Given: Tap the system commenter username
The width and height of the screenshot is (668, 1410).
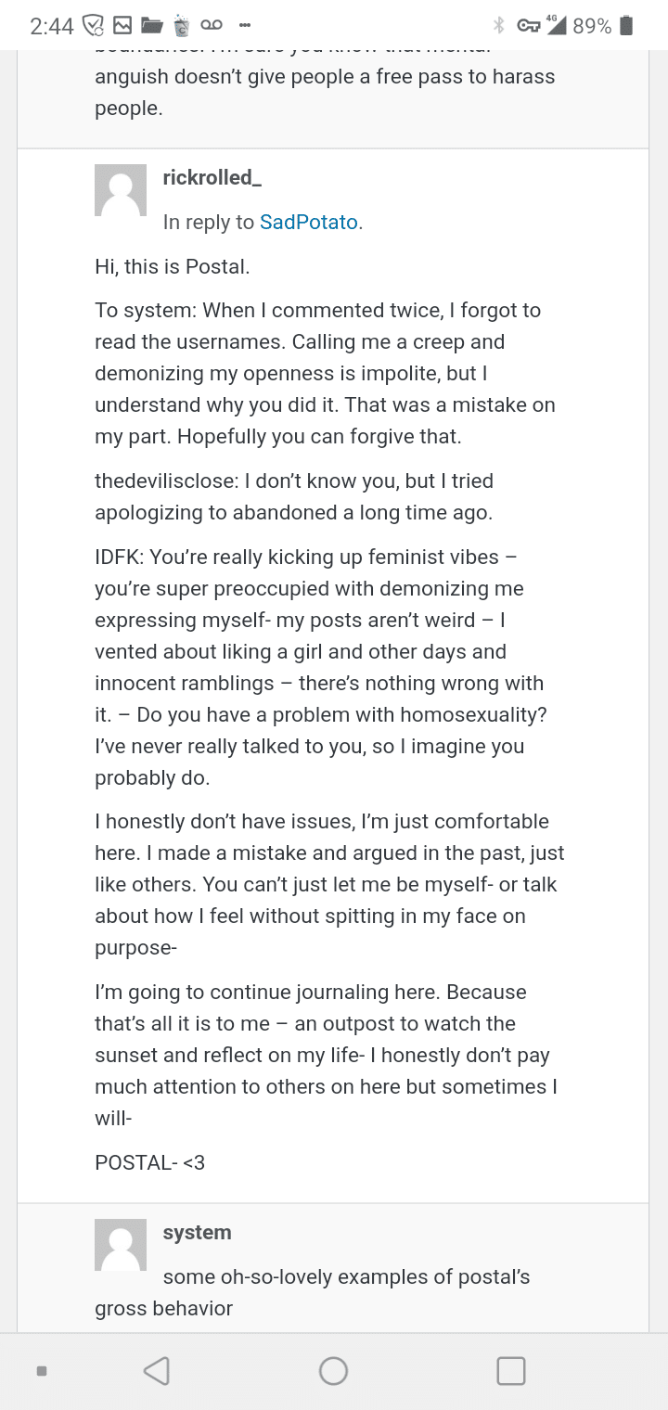Looking at the screenshot, I should pos(197,1232).
